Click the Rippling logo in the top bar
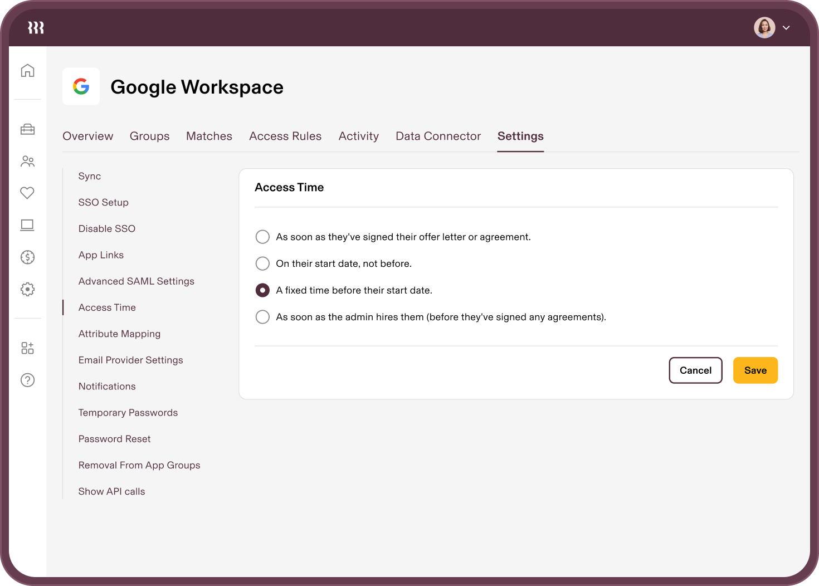This screenshot has width=819, height=586. (36, 27)
